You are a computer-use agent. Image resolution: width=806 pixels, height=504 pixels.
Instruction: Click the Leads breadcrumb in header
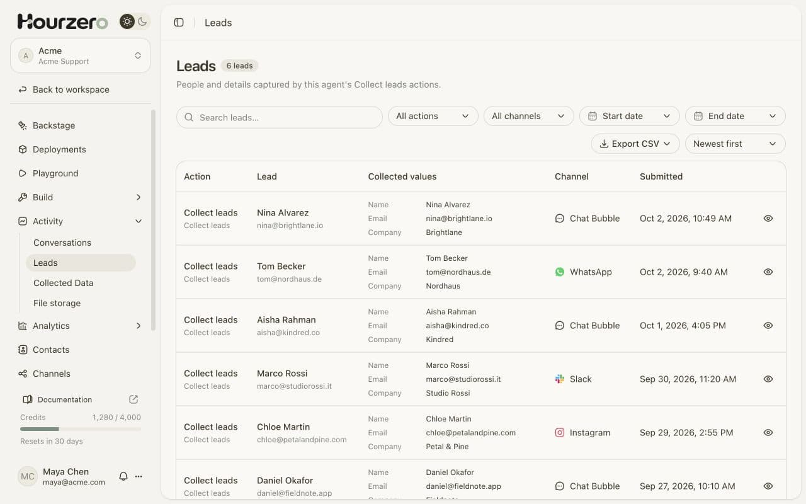[x=219, y=23]
